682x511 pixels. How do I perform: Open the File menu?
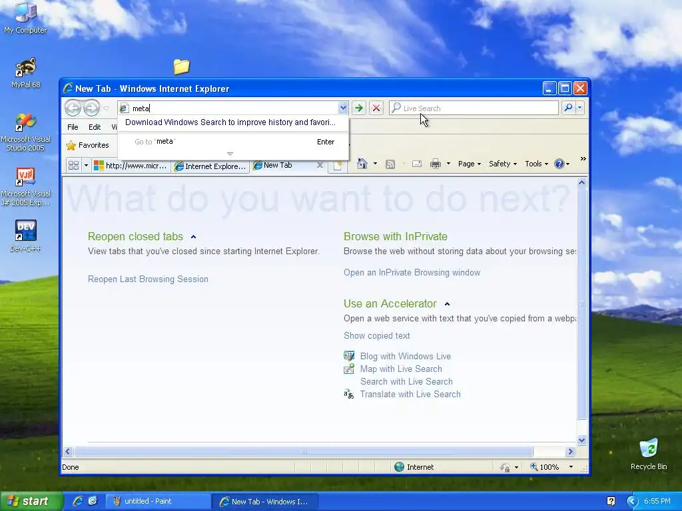73,127
